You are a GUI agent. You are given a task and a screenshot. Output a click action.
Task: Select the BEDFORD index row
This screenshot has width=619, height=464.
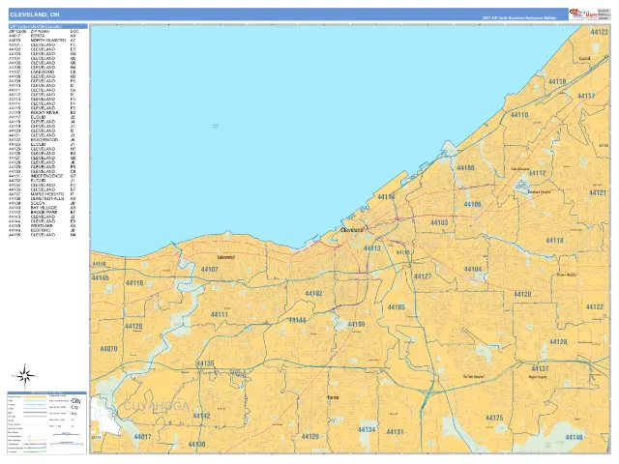[42, 230]
